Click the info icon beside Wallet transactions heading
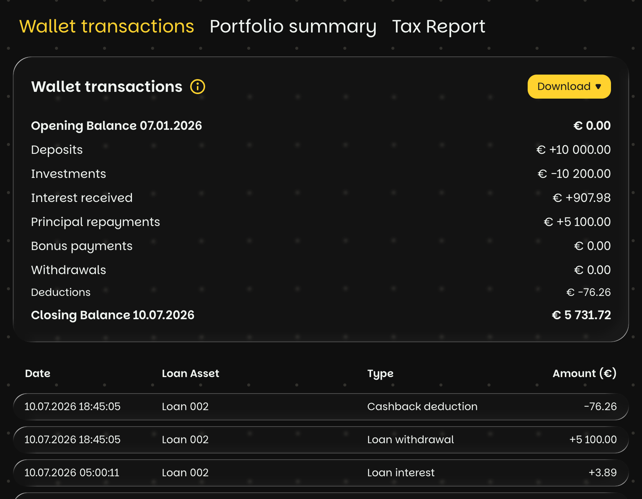Image resolution: width=642 pixels, height=499 pixels. point(198,87)
